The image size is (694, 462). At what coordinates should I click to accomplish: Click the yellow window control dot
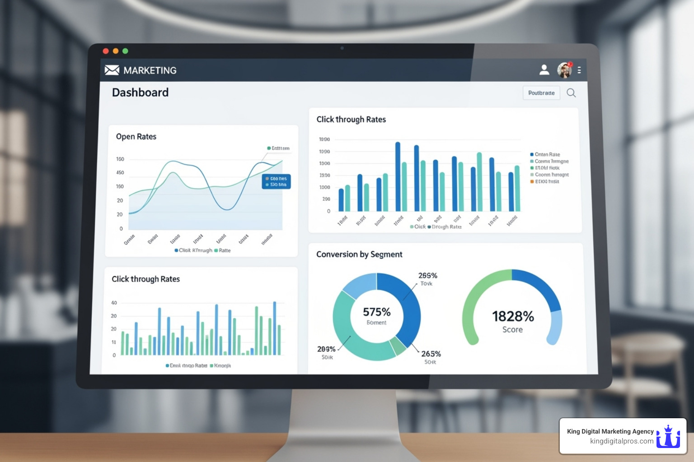(x=116, y=51)
